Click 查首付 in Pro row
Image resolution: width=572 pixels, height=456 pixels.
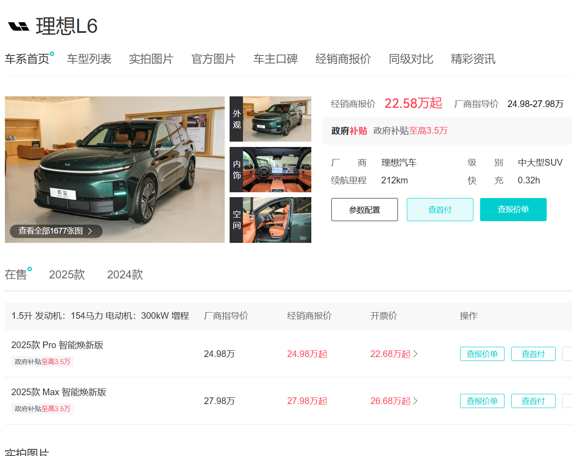(x=533, y=354)
